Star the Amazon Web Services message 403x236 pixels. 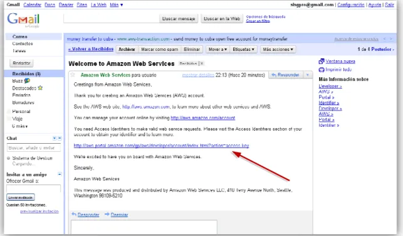pos(73,75)
